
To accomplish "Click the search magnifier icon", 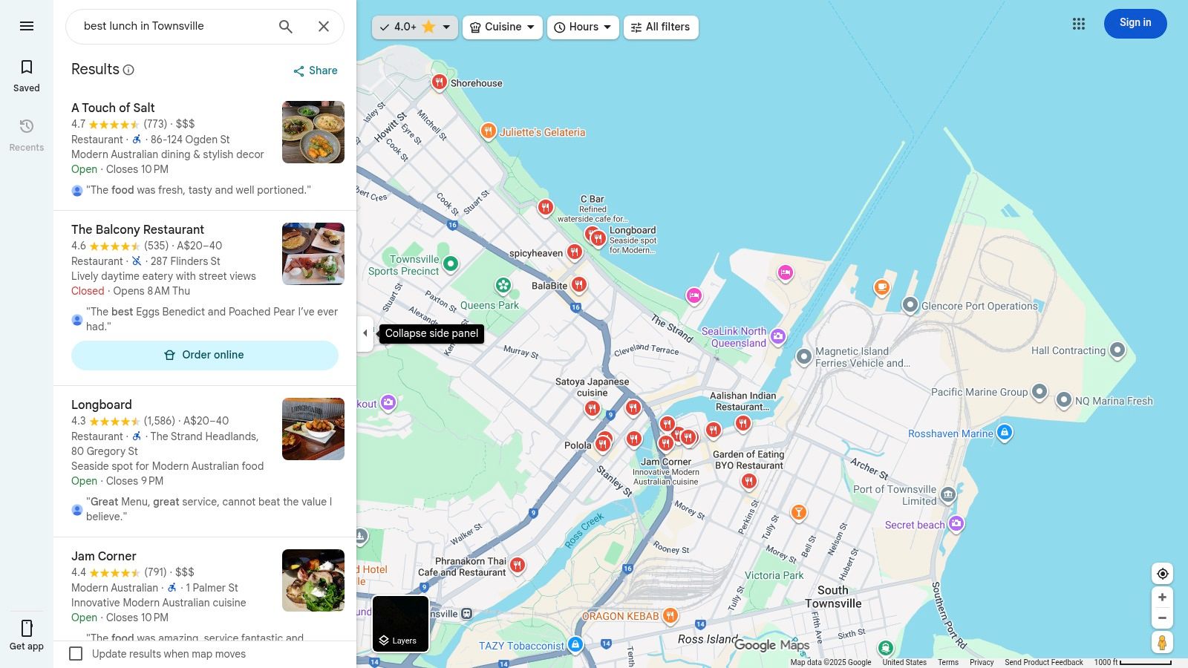I will click(285, 26).
